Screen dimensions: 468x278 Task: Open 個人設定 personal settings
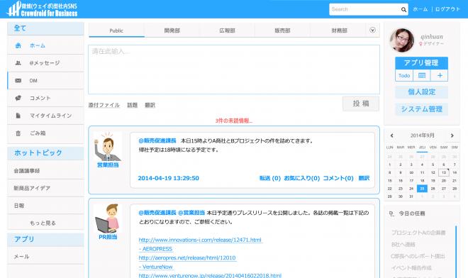421,92
